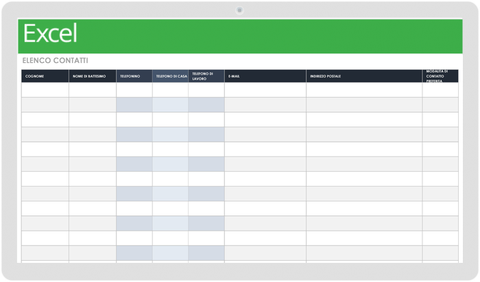Select first empty cell under E-MAIL
The height and width of the screenshot is (282, 480).
(x=265, y=90)
